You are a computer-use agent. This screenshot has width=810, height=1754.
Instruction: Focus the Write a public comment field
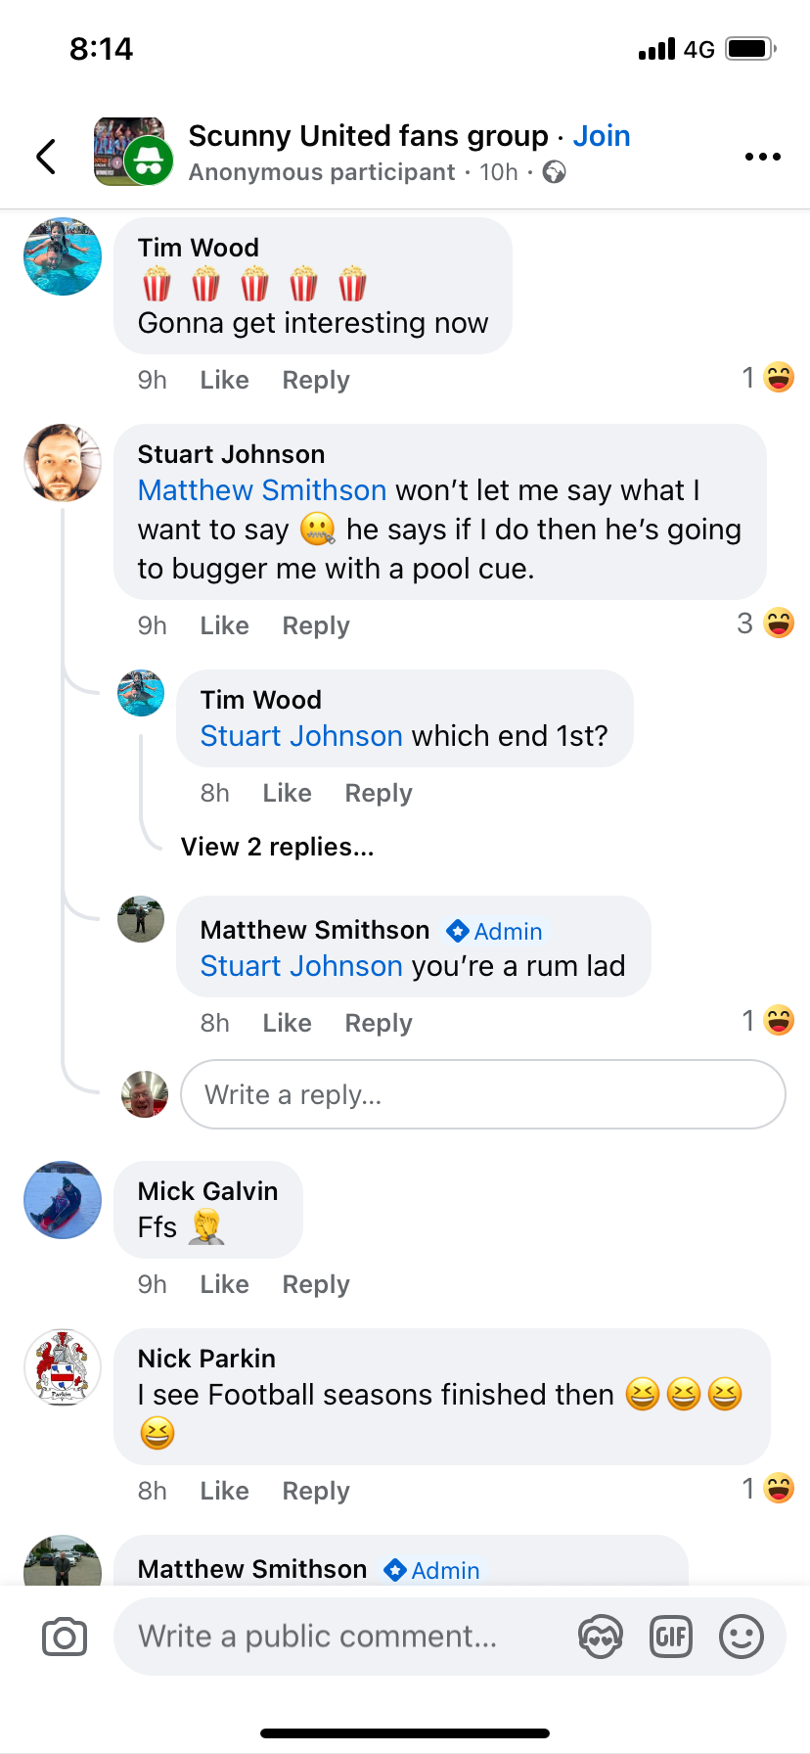tap(342, 1637)
